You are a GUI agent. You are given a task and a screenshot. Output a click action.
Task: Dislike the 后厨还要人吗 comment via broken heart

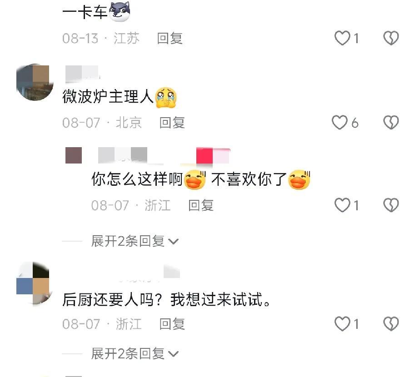pos(391,323)
